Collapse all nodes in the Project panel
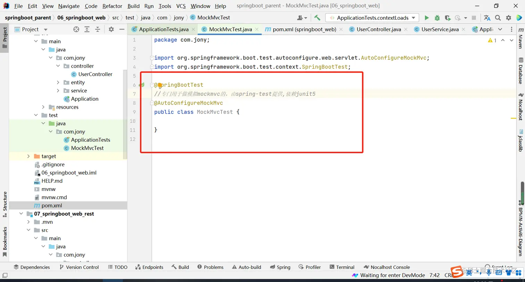525x282 pixels. coord(97,30)
